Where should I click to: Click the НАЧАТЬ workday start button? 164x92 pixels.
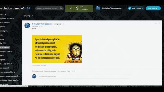(84, 9)
